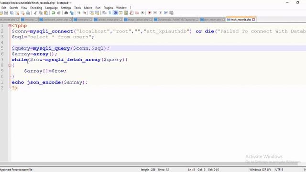Click the UTF-8 encoding status entry
Image resolution: width=306 pixels, height=172 pixels.
coord(279,170)
